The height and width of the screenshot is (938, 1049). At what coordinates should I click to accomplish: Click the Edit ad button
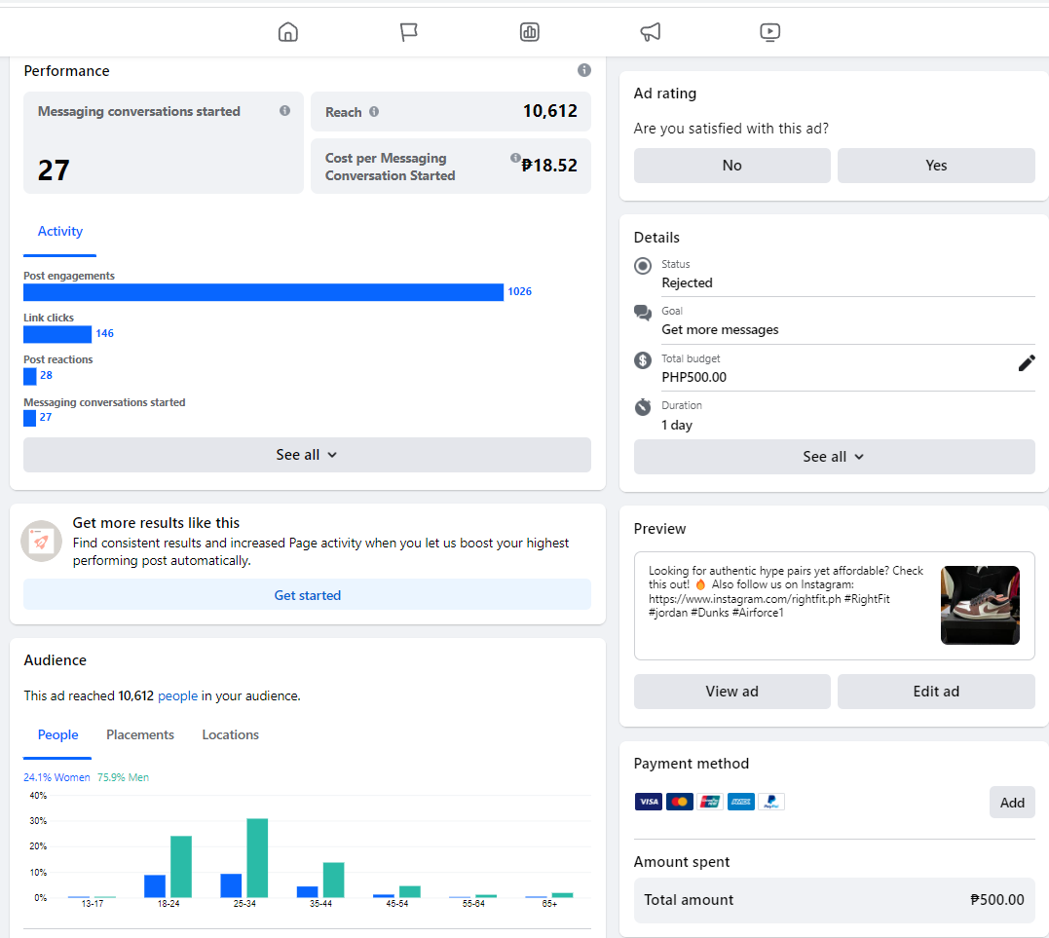[x=936, y=692]
